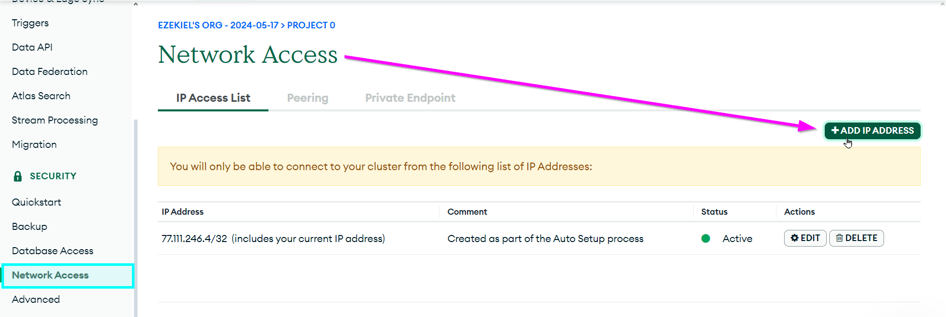Open Triggers in the sidebar
This screenshot has width=946, height=317.
click(30, 23)
